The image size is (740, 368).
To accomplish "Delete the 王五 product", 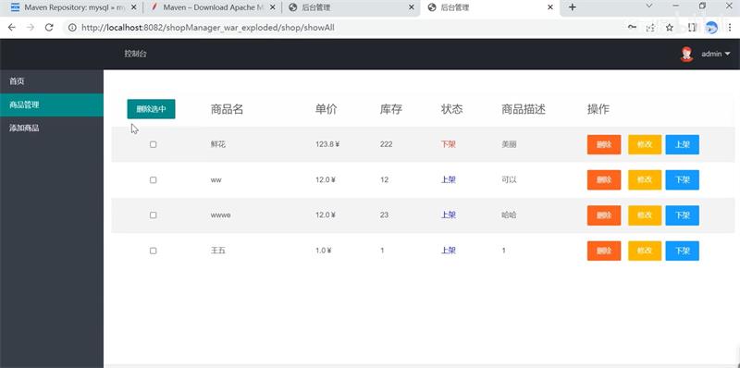I will 604,251.
